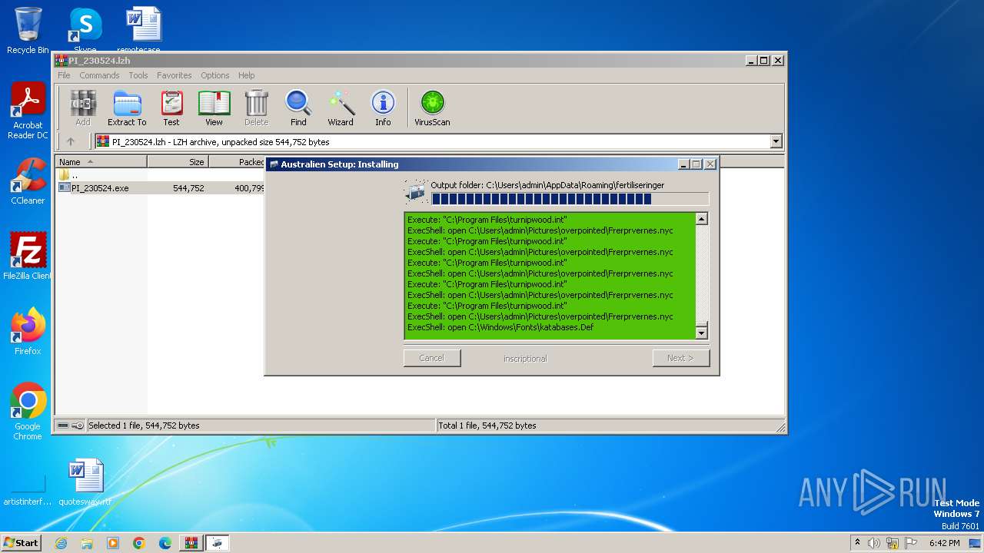Screen dimensions: 984x553
Task: Show archive Info
Action: (383, 108)
